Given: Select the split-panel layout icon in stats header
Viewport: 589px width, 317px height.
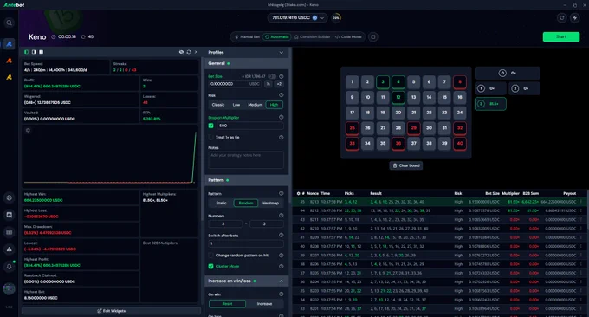Looking at the screenshot, I should coord(34,52).
